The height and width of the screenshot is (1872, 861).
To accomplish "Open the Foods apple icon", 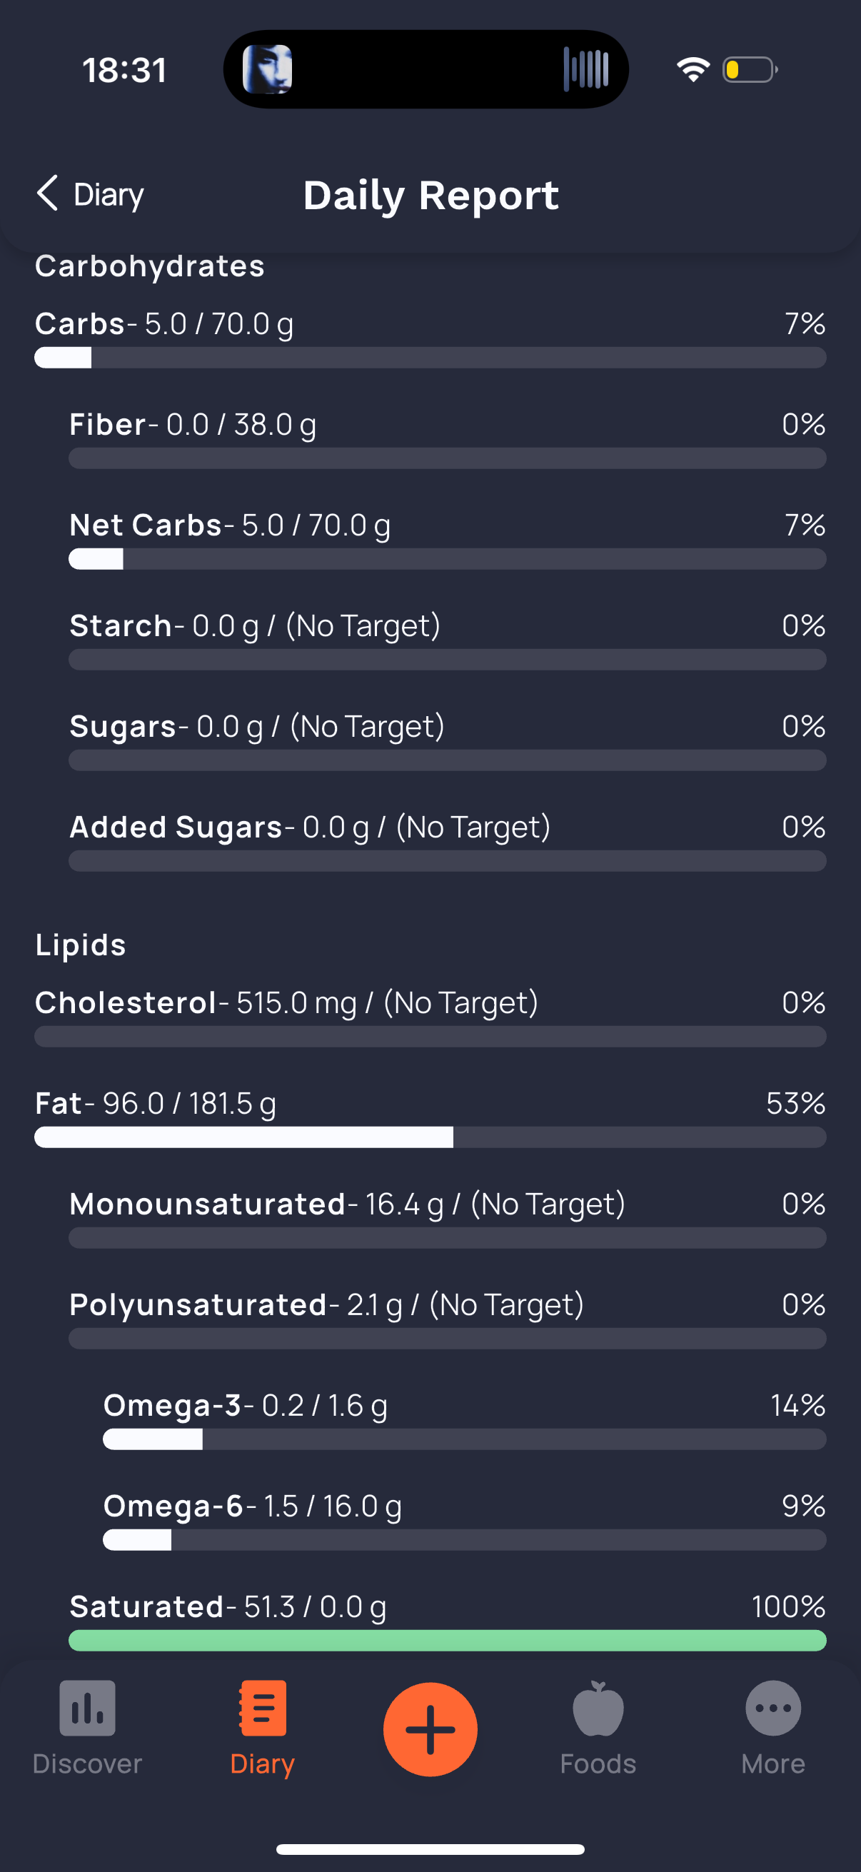I will click(x=598, y=1709).
